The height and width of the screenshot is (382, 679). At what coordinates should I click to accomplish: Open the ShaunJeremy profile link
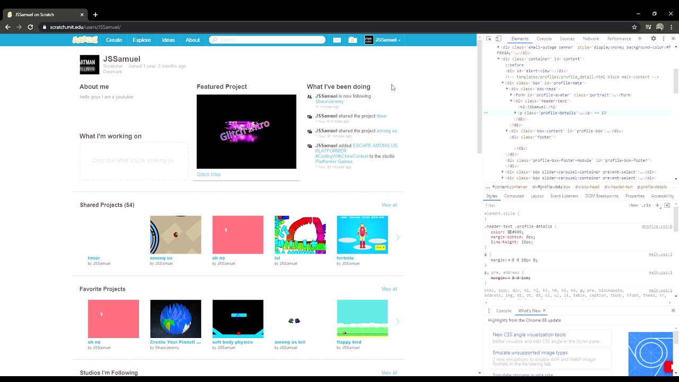(329, 101)
